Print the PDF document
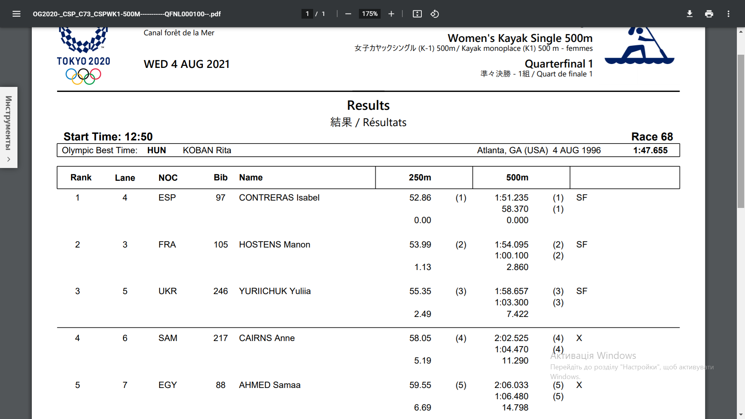This screenshot has height=419, width=745. click(x=709, y=14)
